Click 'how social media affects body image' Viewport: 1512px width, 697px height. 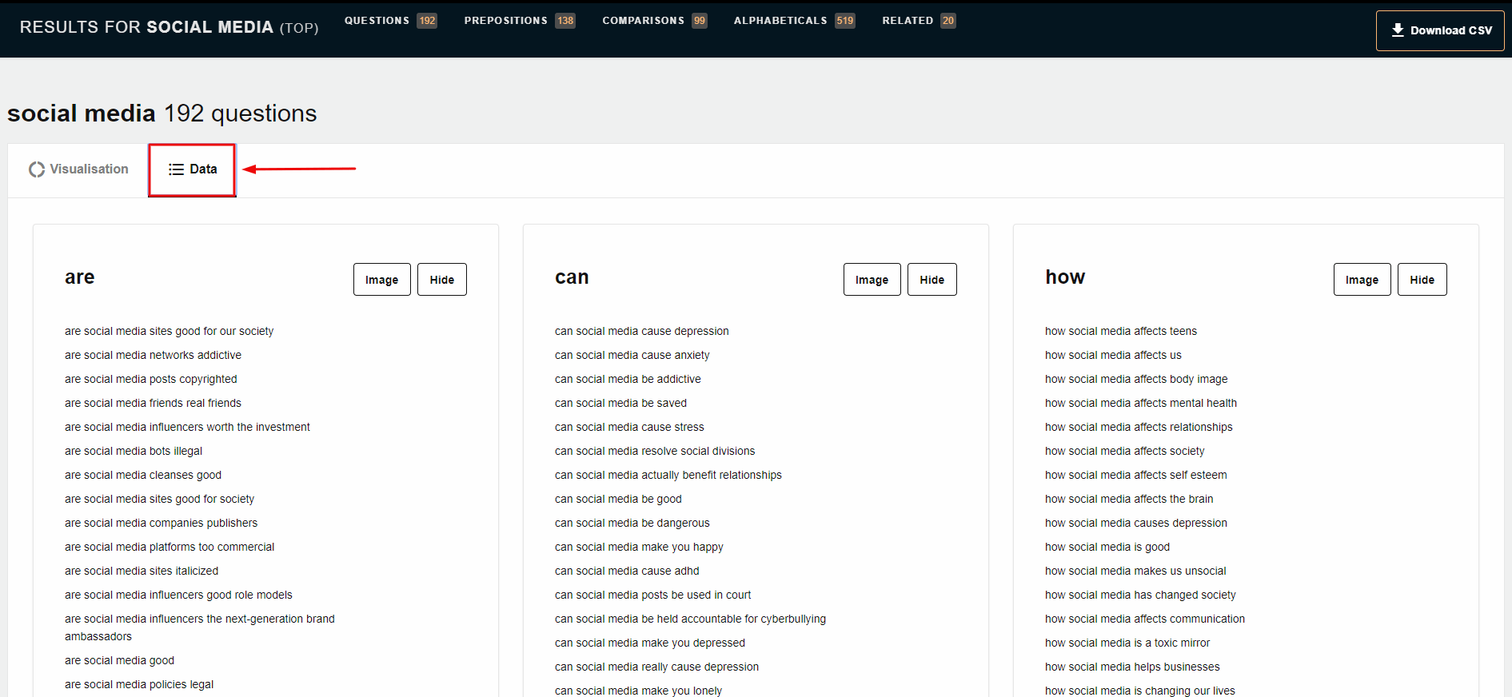click(x=1136, y=379)
